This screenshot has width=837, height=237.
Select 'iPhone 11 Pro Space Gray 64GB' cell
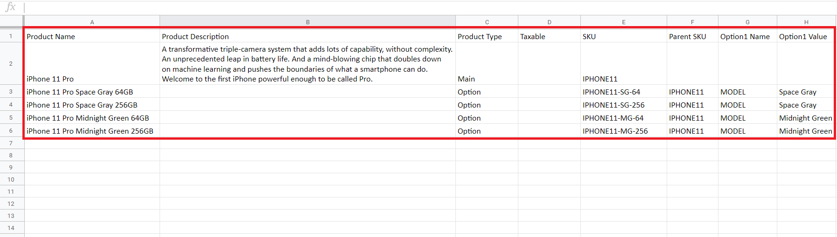pyautogui.click(x=92, y=92)
